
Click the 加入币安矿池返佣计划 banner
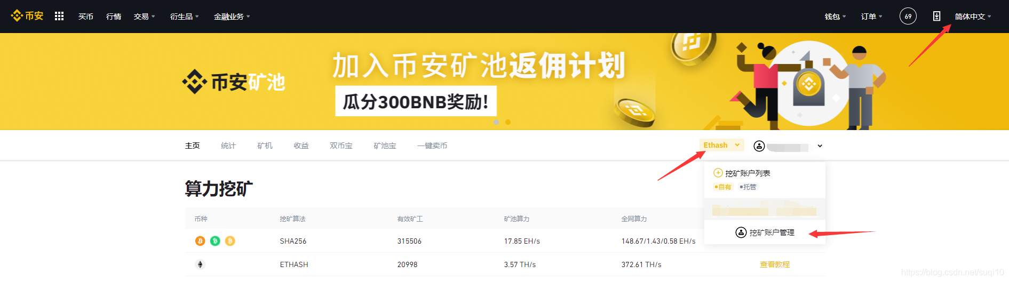coord(479,66)
